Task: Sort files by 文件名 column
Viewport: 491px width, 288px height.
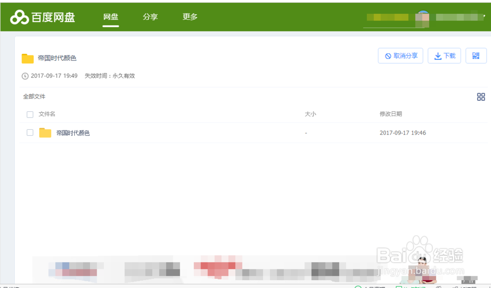Action: click(x=47, y=114)
